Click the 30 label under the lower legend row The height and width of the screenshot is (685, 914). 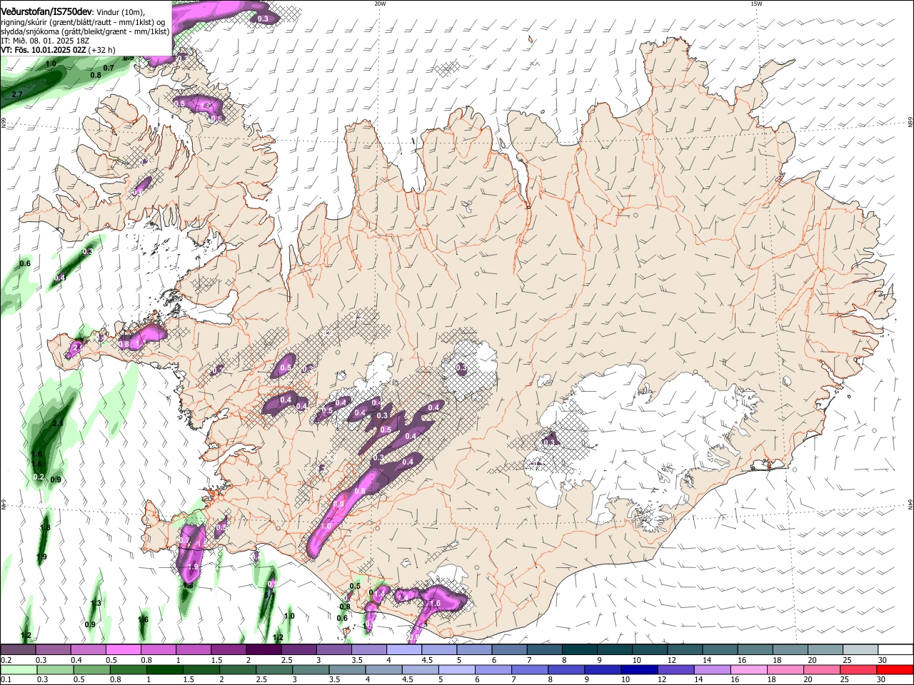point(883,679)
